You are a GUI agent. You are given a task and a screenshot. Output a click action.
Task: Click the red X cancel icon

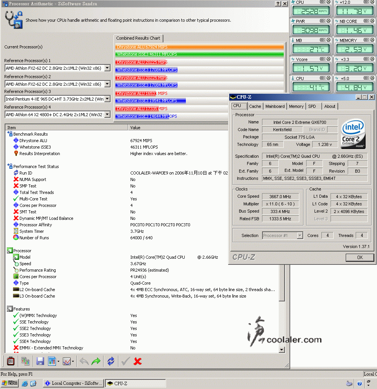click(x=138, y=361)
